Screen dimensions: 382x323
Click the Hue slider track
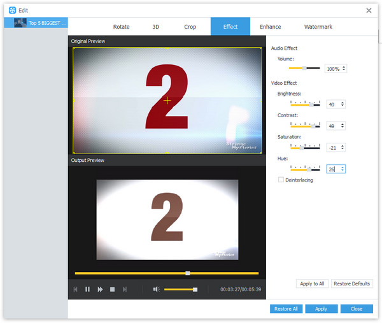point(305,169)
